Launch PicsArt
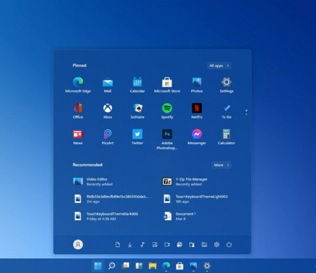316x273 pixels. click(x=108, y=137)
